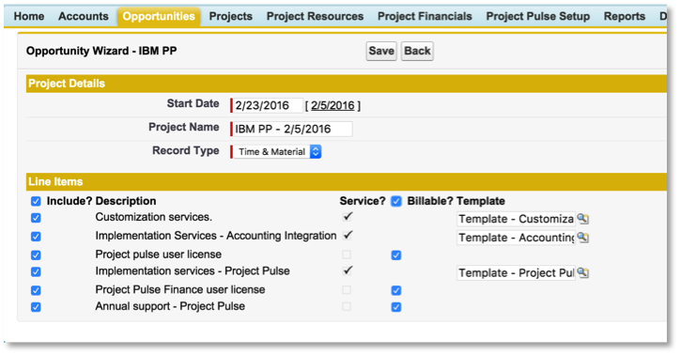Image resolution: width=680 pixels, height=355 pixels.
Task: Click the Template - Customization input field
Action: point(516,219)
